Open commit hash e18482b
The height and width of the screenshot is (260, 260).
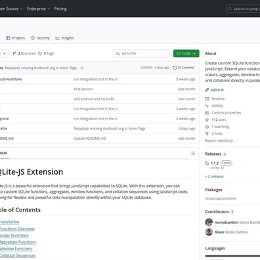(146, 68)
